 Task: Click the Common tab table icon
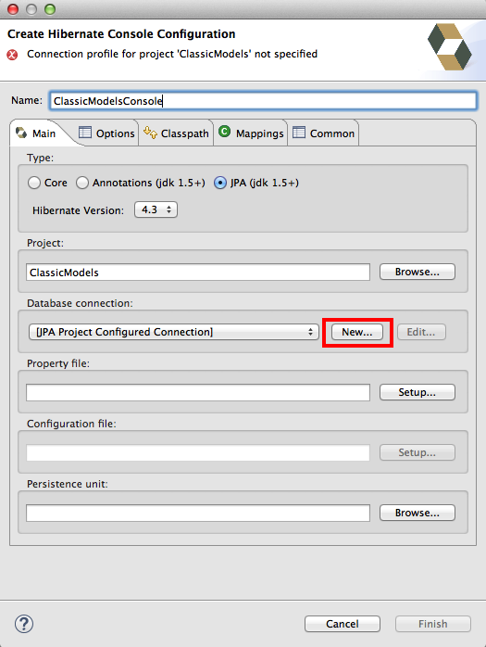299,133
